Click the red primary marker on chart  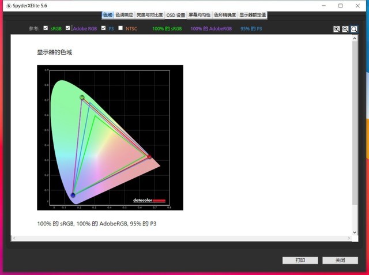(149, 156)
